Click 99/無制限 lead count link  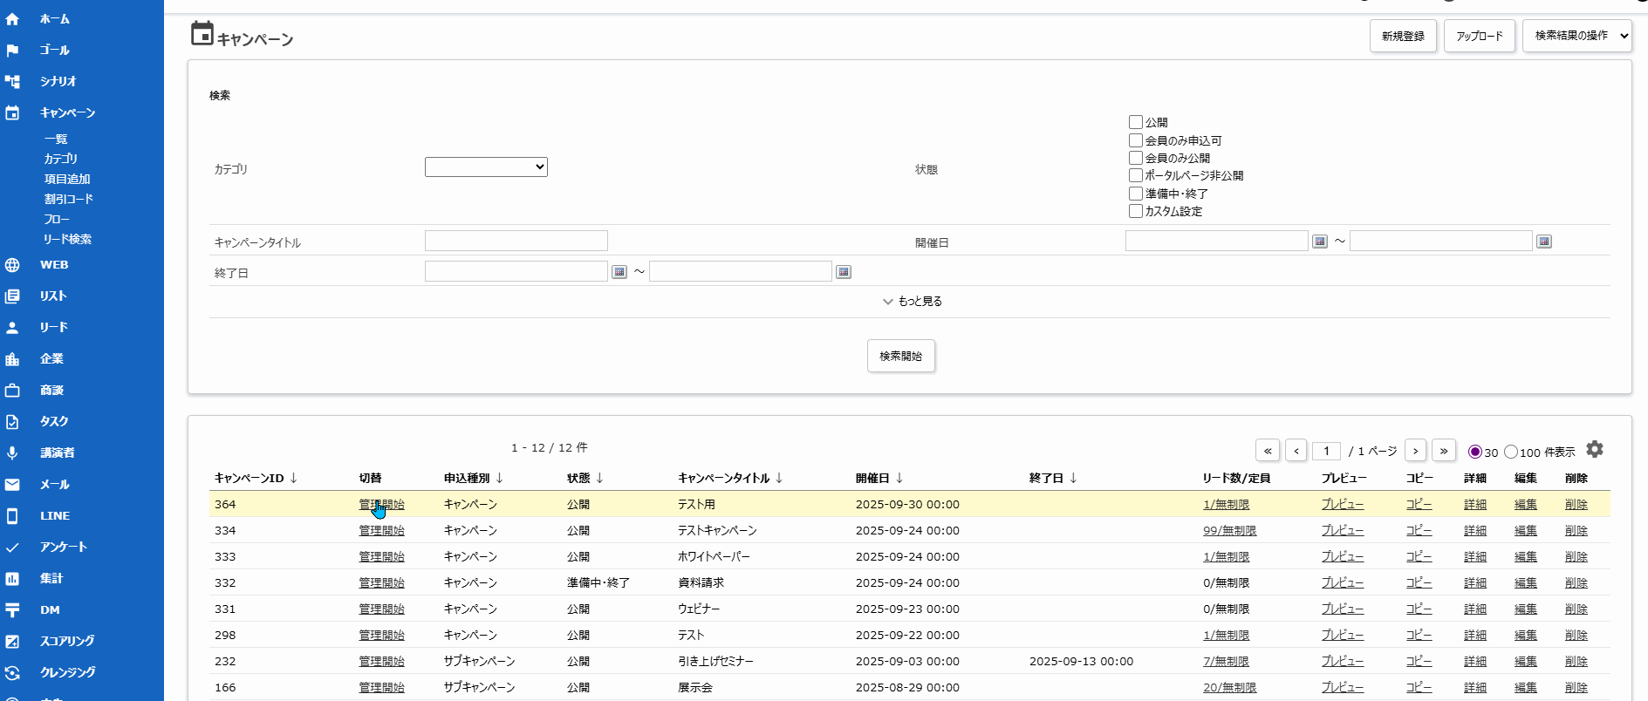click(x=1230, y=530)
